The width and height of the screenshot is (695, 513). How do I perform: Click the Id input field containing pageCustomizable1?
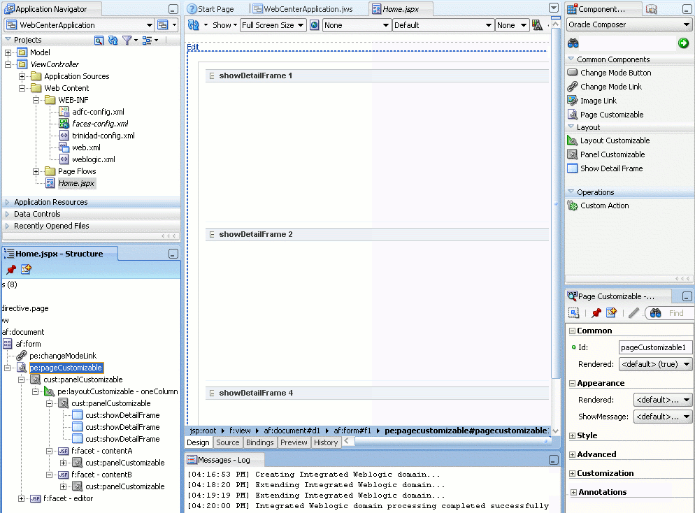655,347
